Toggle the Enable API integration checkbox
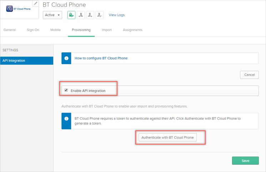This screenshot has height=172, width=266. [x=66, y=90]
